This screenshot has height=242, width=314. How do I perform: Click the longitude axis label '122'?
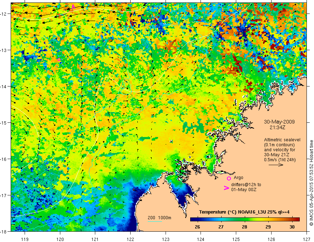click(130, 239)
